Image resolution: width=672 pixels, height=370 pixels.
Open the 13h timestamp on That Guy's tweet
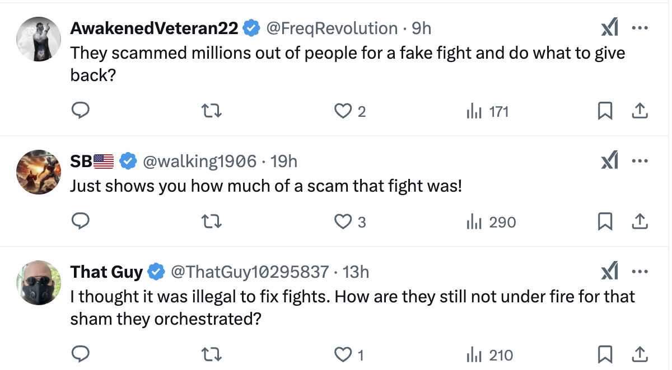356,272
